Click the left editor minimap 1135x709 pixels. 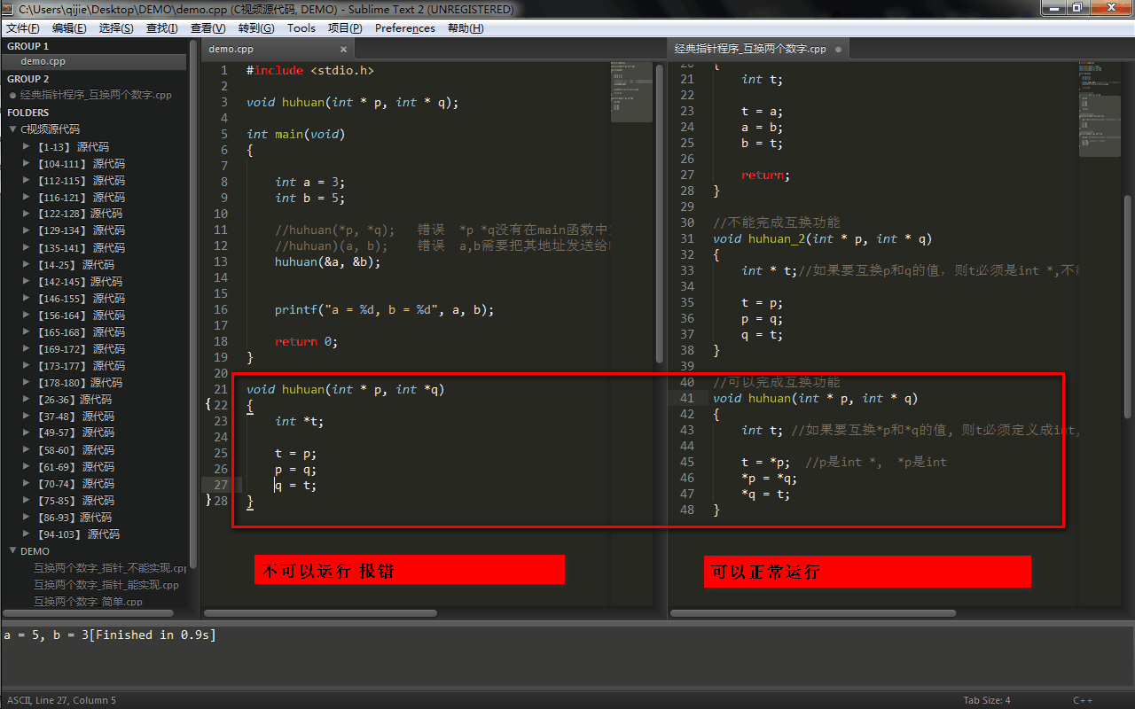point(631,91)
